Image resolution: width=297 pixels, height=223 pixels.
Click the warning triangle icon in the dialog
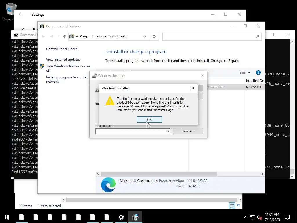(x=110, y=100)
